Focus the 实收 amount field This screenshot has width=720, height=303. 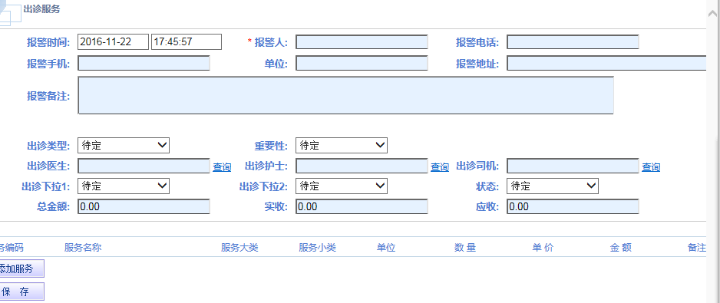(362, 206)
